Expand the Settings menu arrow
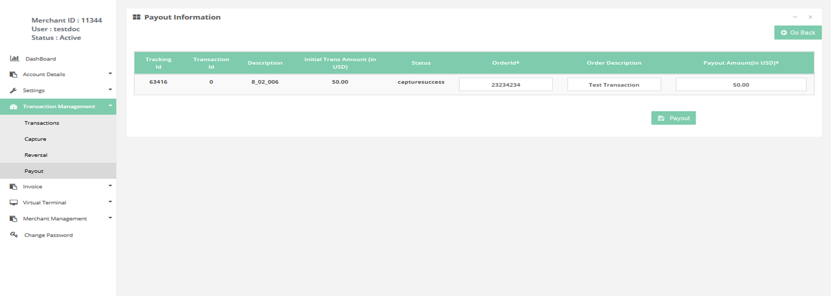This screenshot has height=296, width=831. [110, 90]
